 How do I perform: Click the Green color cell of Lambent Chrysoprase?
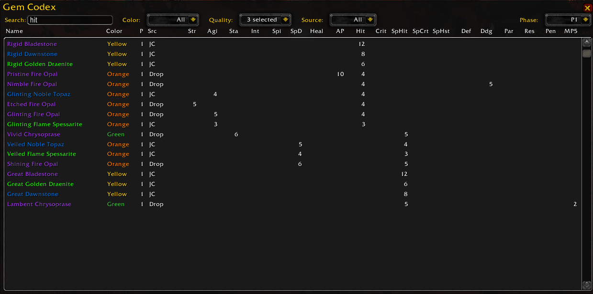click(x=116, y=204)
